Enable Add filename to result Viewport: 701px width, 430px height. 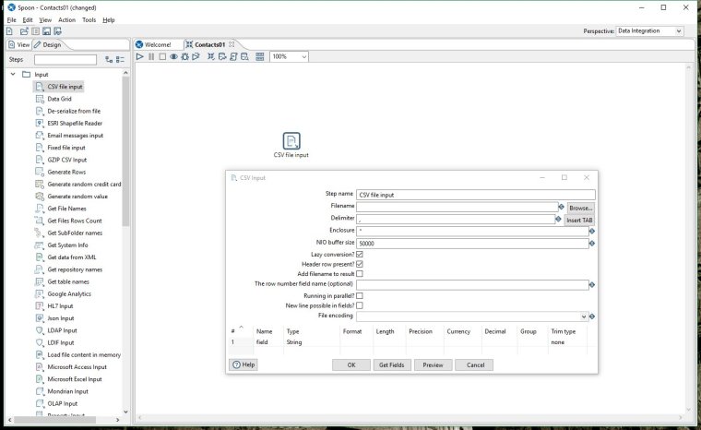click(360, 274)
